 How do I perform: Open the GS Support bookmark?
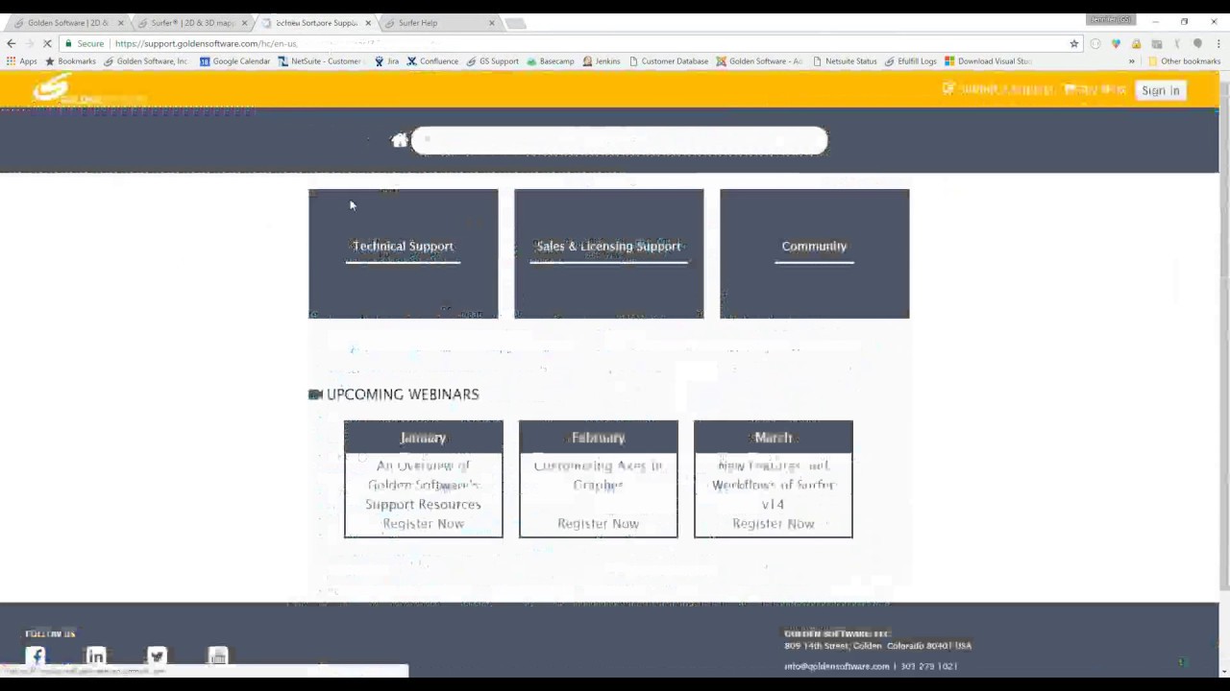(492, 61)
